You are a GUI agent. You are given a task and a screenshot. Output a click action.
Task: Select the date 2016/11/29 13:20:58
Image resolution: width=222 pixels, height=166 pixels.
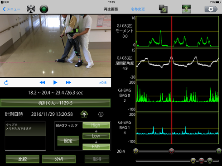point(52,114)
